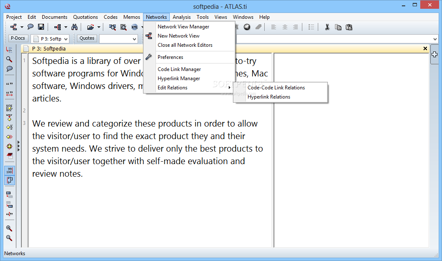This screenshot has height=261, width=442.
Task: Click sidebar icon with blue box above gray box
Action: coord(9,195)
